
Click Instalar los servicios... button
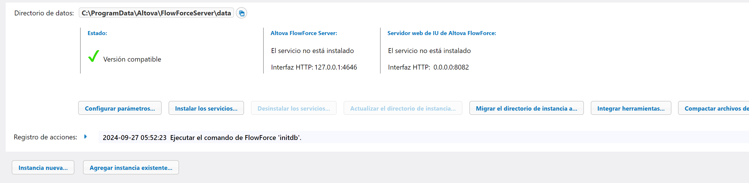206,108
